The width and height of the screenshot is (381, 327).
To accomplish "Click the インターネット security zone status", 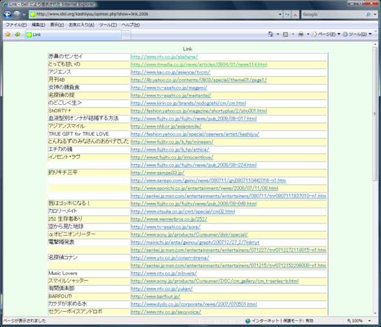I will click(x=279, y=321).
